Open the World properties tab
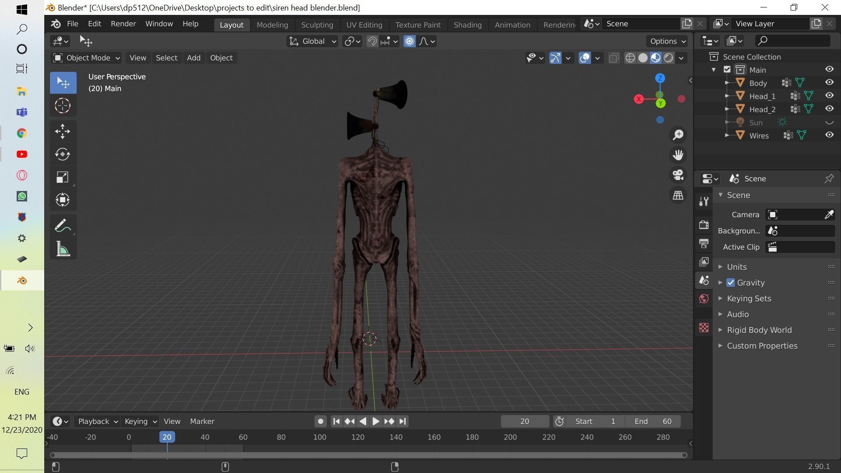 coord(704,299)
